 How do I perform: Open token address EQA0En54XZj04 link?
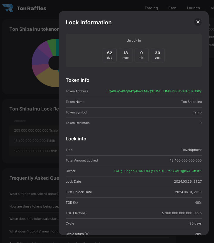(154, 91)
